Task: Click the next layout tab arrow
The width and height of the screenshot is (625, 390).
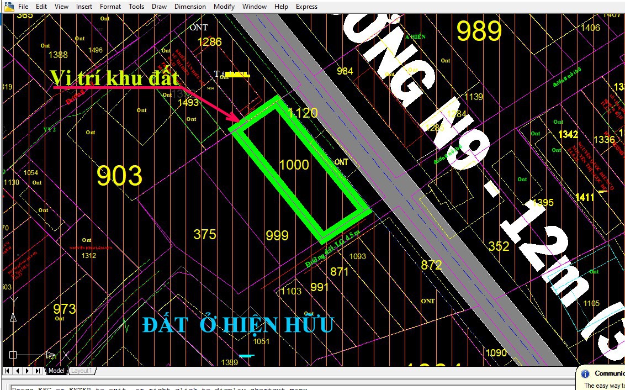Action: [28, 371]
